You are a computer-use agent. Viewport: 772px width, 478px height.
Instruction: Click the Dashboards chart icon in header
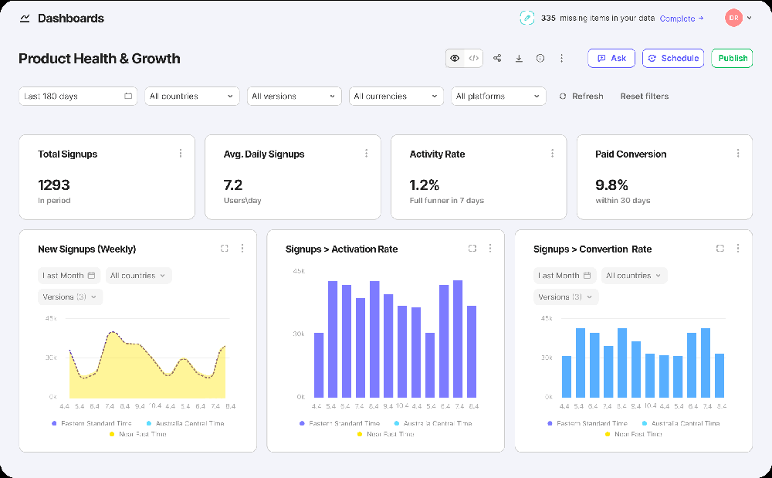pyautogui.click(x=25, y=19)
